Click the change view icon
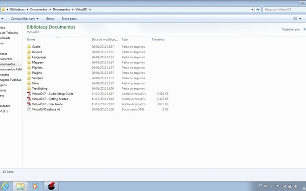 point(295,19)
